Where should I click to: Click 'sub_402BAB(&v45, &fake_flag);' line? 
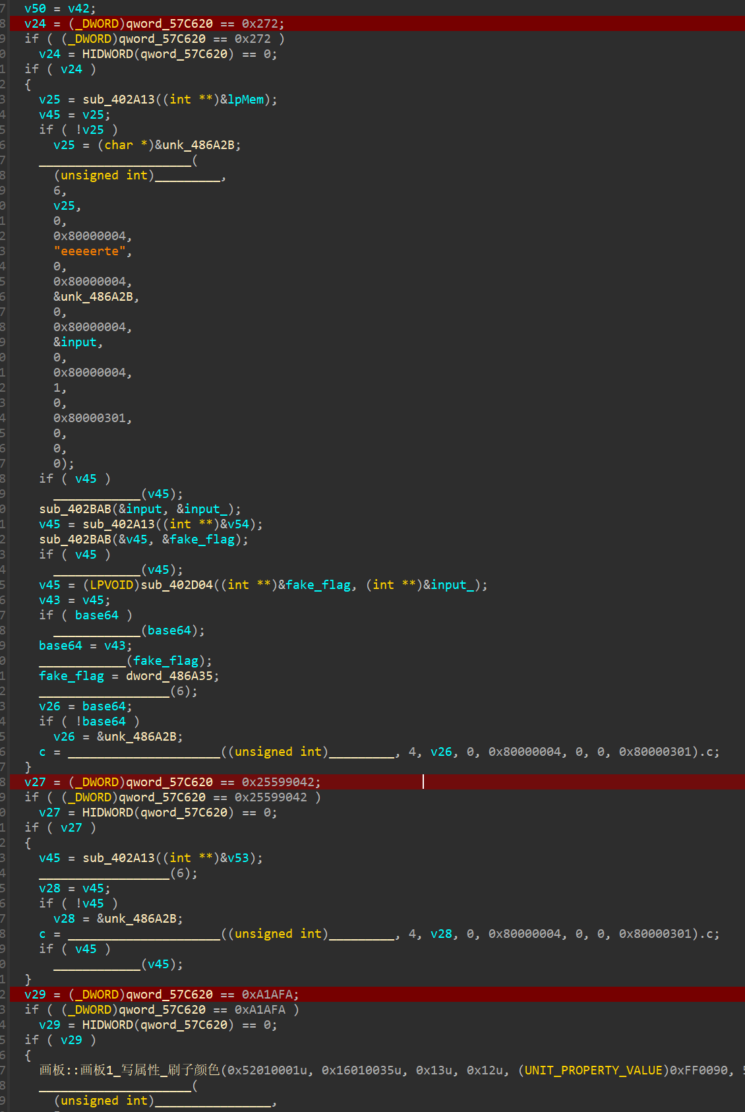pyautogui.click(x=144, y=540)
